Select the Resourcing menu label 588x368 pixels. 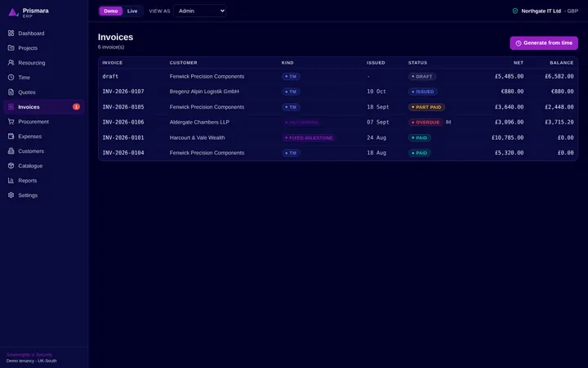(32, 63)
